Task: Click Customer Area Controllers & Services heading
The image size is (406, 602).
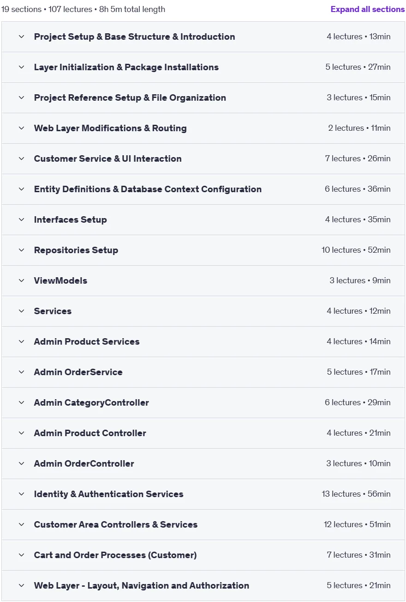Action: tap(116, 524)
